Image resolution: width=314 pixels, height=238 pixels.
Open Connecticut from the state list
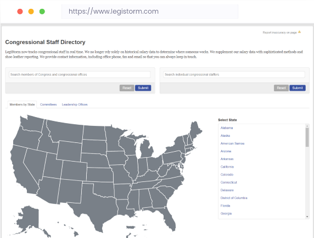click(x=229, y=182)
